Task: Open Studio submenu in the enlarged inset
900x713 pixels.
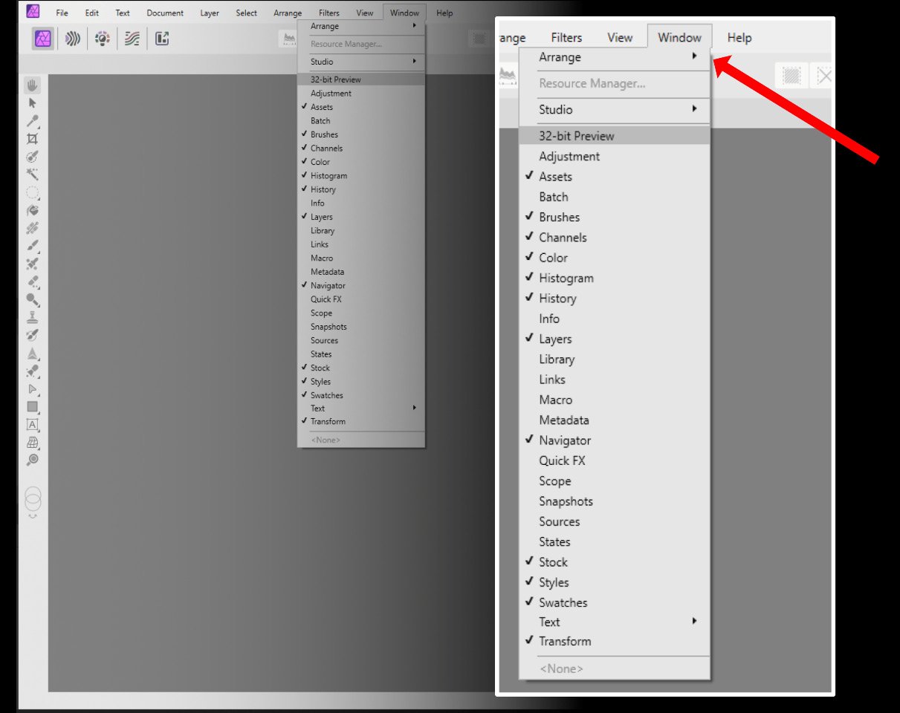Action: coord(615,110)
